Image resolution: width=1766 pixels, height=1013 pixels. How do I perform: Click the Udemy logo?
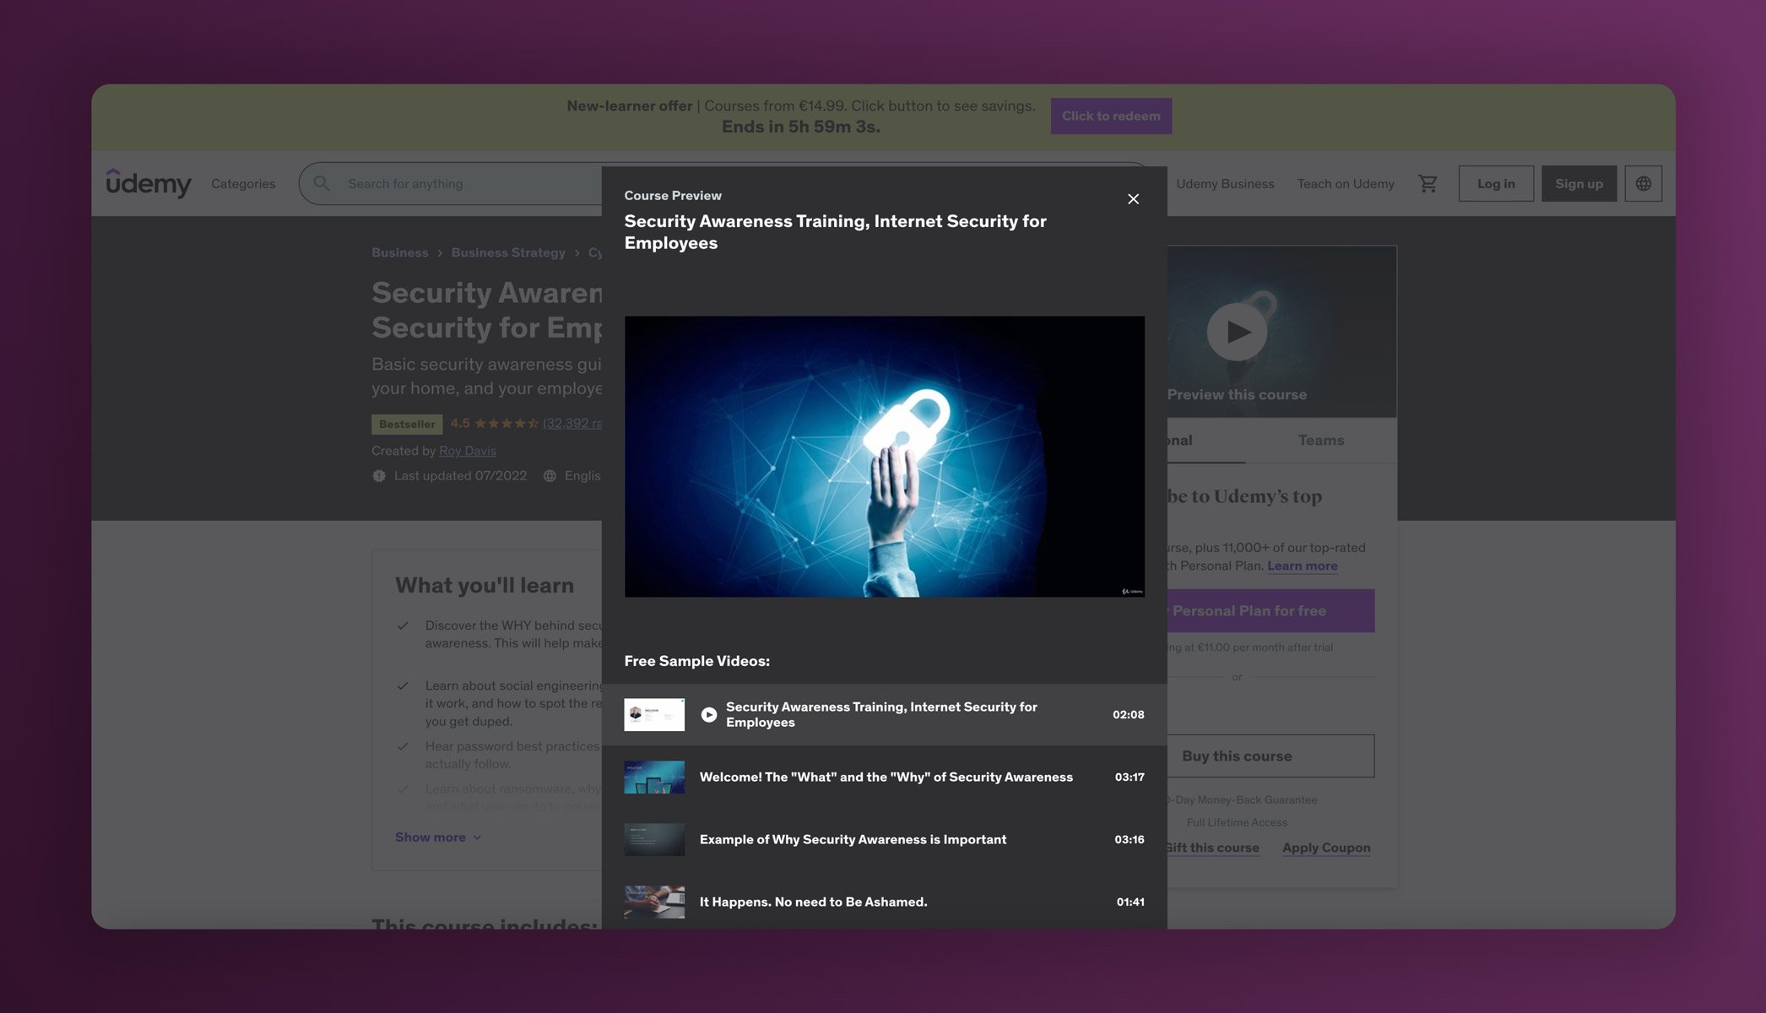(149, 183)
